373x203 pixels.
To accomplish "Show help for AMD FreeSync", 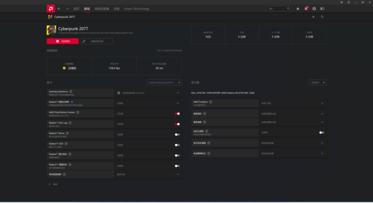I will pos(211,102).
